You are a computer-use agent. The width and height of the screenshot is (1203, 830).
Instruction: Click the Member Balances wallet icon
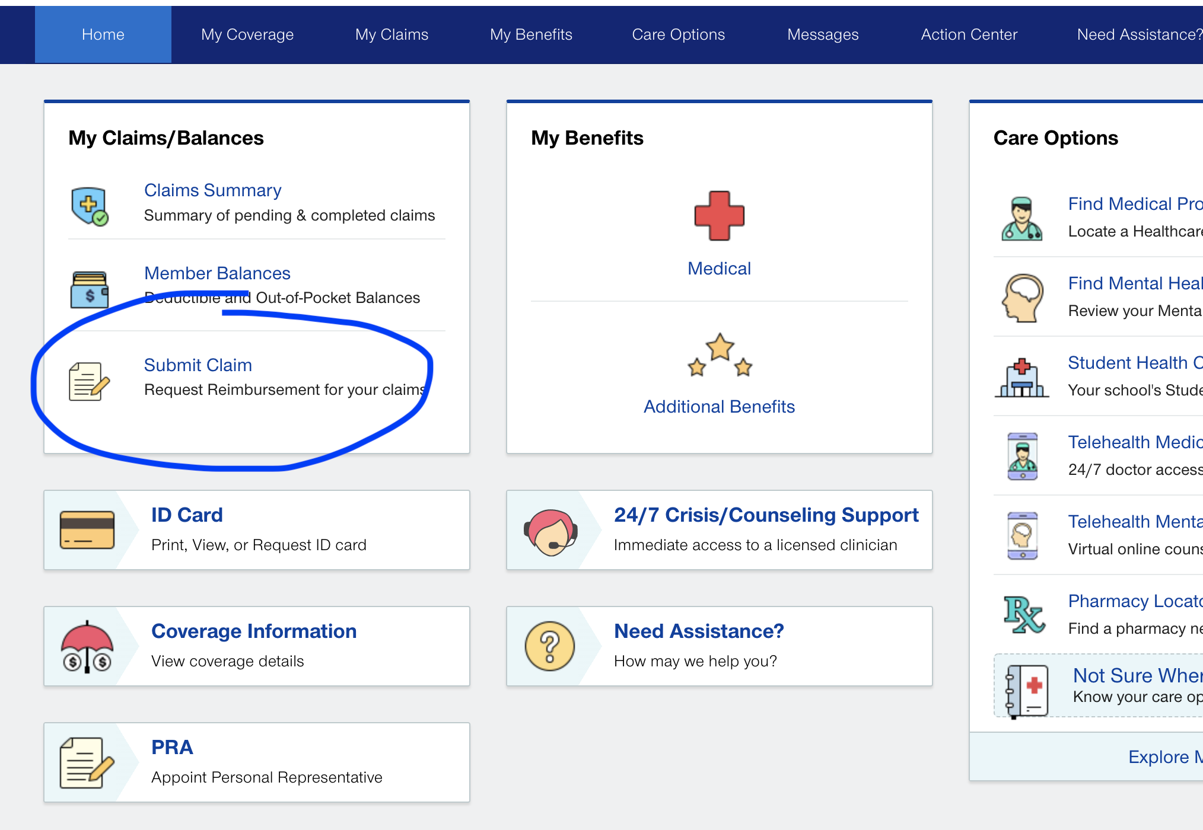tap(89, 289)
